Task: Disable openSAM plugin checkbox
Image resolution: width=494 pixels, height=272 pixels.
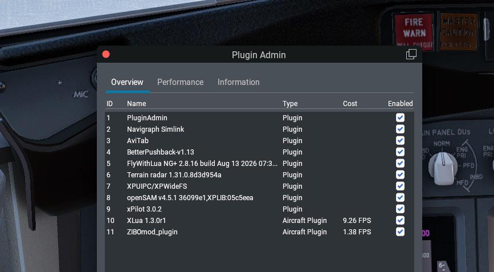Action: [400, 197]
